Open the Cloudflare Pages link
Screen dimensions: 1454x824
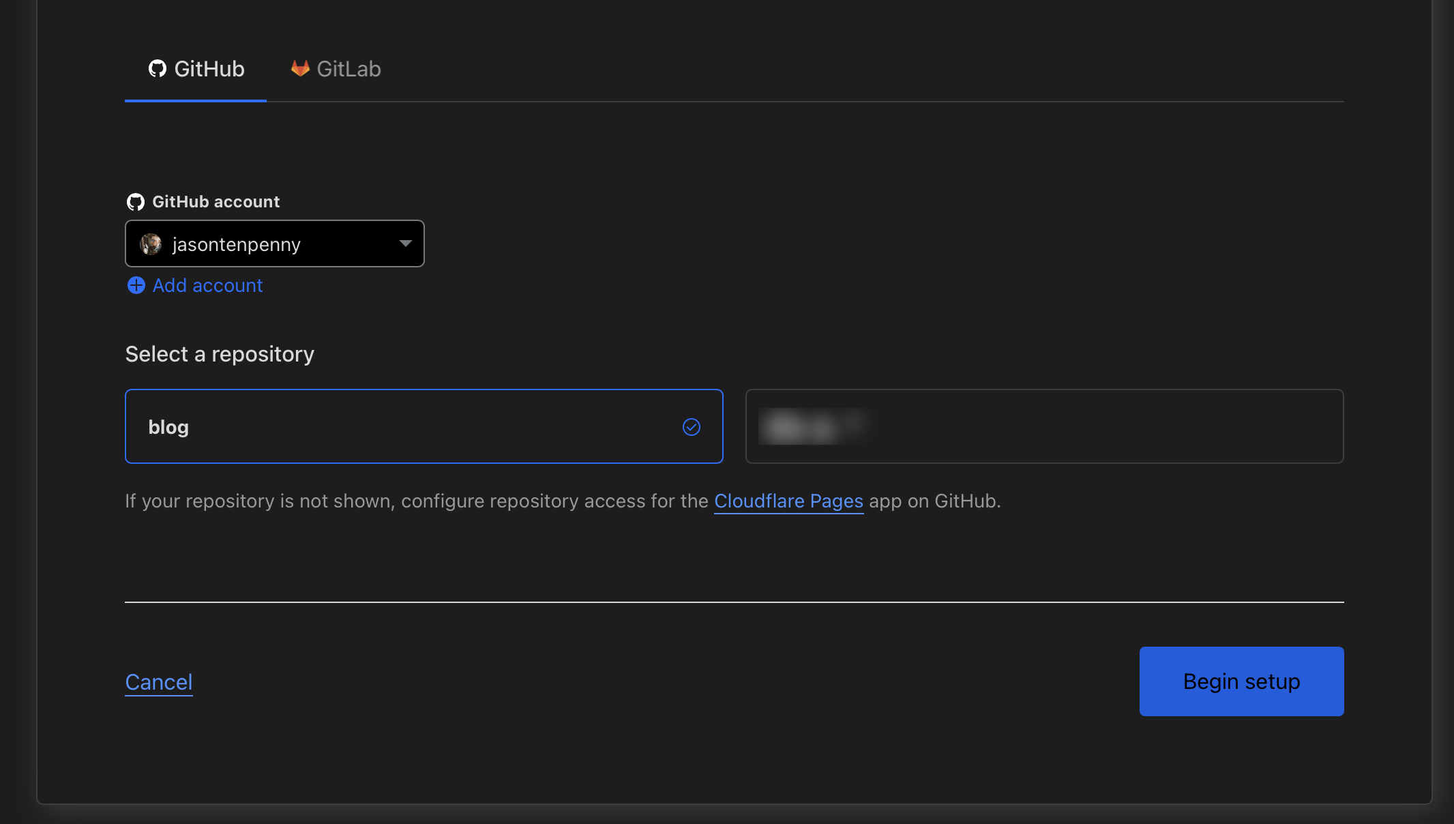click(788, 501)
